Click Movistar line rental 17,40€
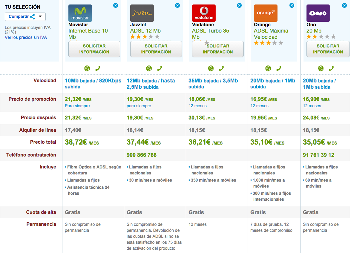This screenshot has width=351, height=253. pos(73,130)
